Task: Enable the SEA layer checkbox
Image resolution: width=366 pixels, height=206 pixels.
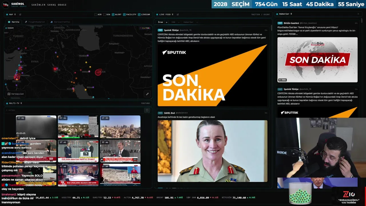Action: point(105,14)
